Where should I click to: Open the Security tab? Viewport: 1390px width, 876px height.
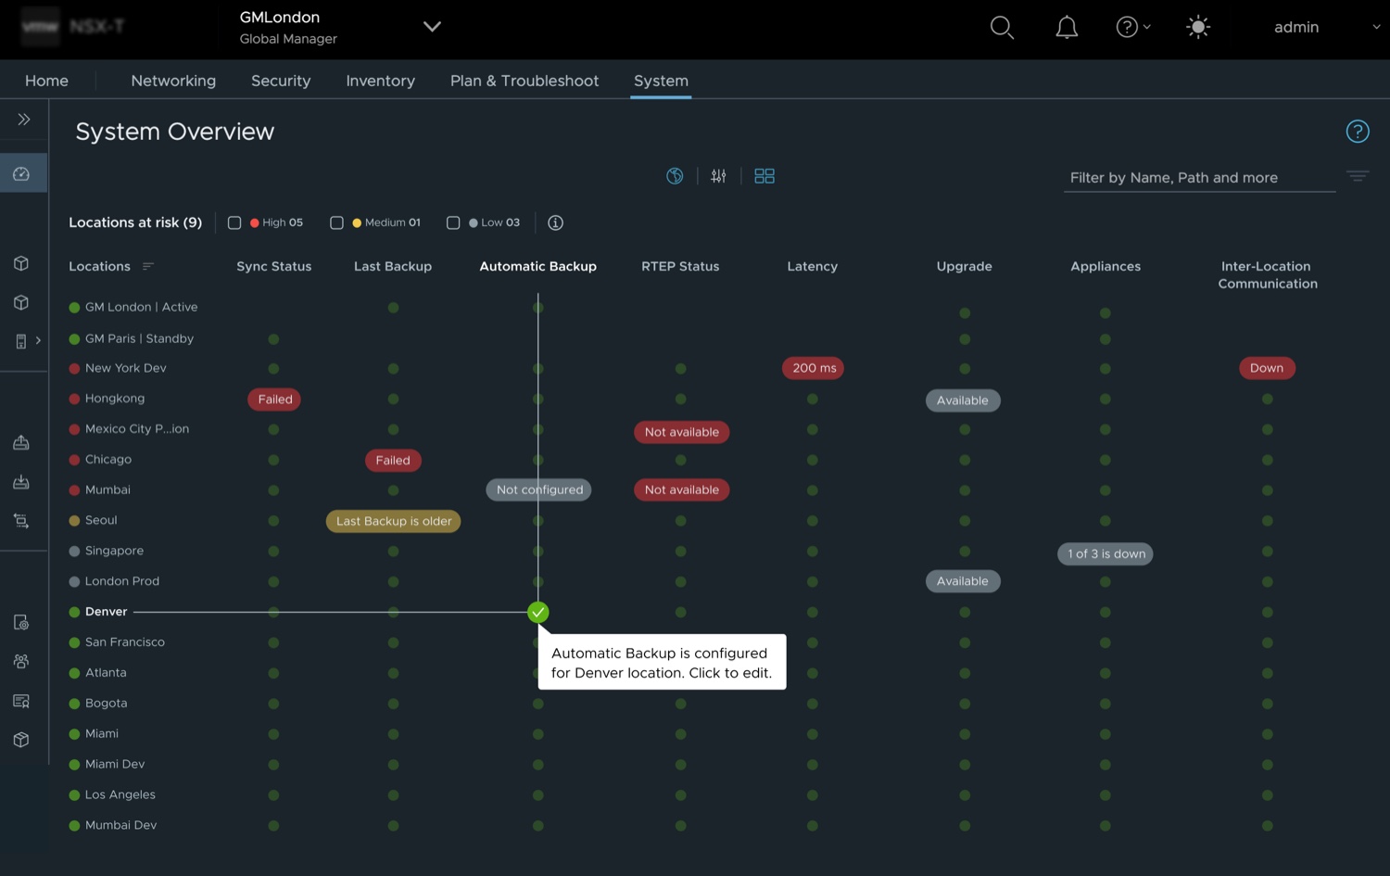[281, 81]
